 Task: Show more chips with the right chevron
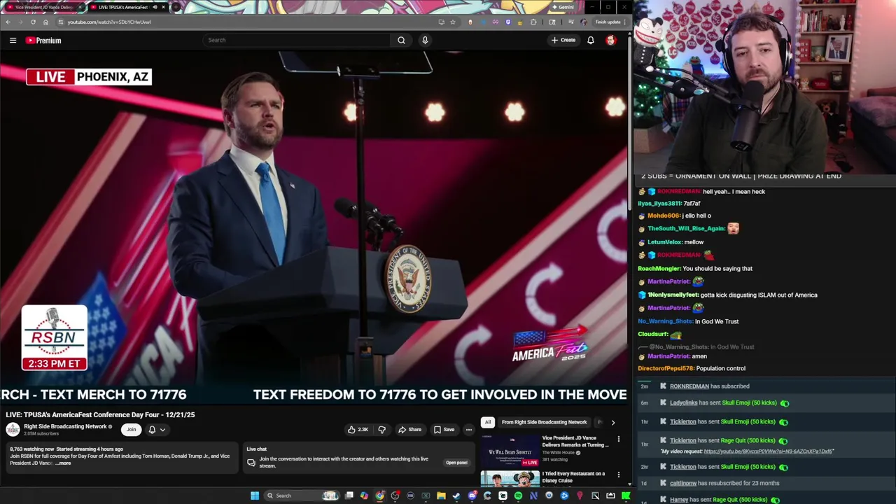[x=612, y=422]
